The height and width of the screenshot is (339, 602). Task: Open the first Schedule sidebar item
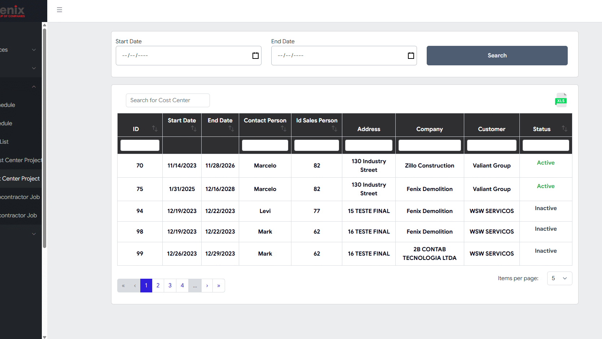point(21,105)
